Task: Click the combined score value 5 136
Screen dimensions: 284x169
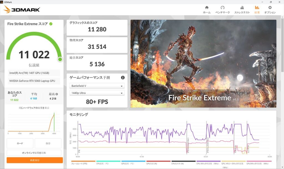Action: click(97, 64)
